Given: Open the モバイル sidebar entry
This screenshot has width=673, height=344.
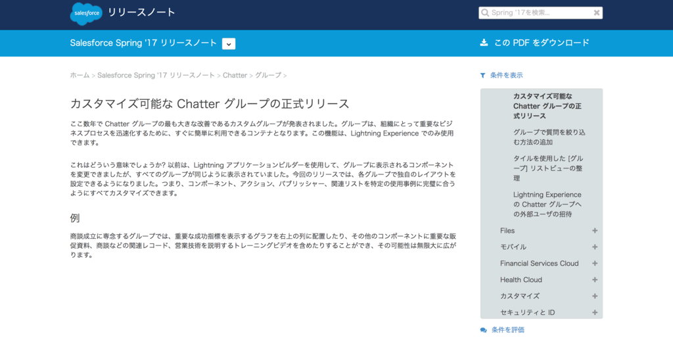Looking at the screenshot, I should 513,247.
